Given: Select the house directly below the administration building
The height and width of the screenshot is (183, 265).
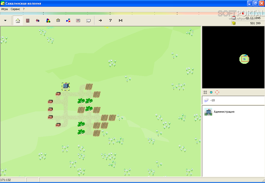Looking at the screenshot, I should click(x=58, y=94).
